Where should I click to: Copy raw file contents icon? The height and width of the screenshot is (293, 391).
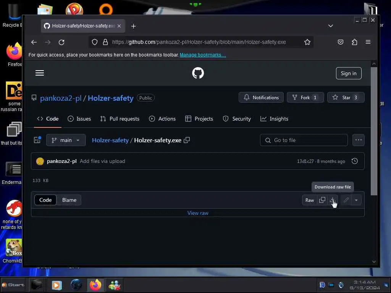pos(322,200)
